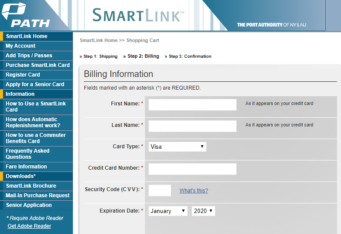Open the expiration month dropdown showing January
This screenshot has height=234, width=341.
point(168,211)
